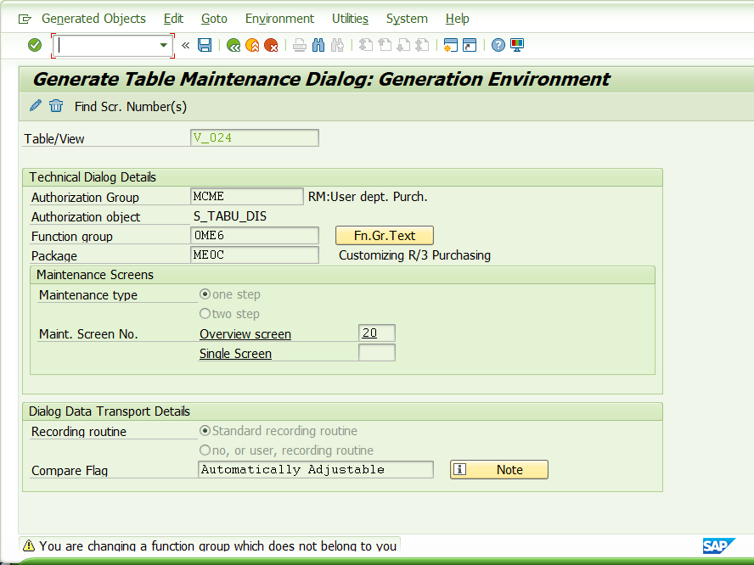Screen dimensions: 754x565
Task: Click the 'Maintenance Screens' group header
Action: 95,275
